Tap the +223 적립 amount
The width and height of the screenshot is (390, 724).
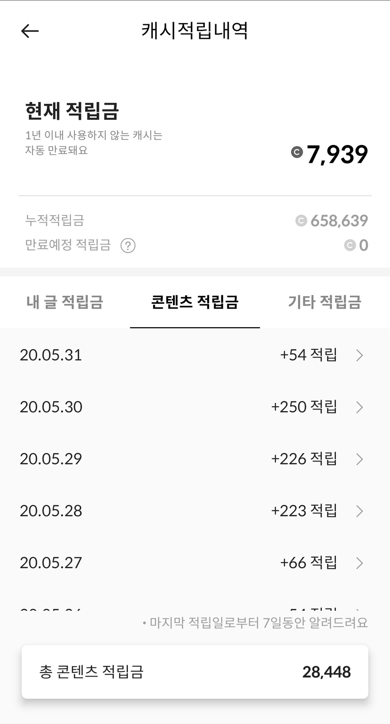click(304, 510)
